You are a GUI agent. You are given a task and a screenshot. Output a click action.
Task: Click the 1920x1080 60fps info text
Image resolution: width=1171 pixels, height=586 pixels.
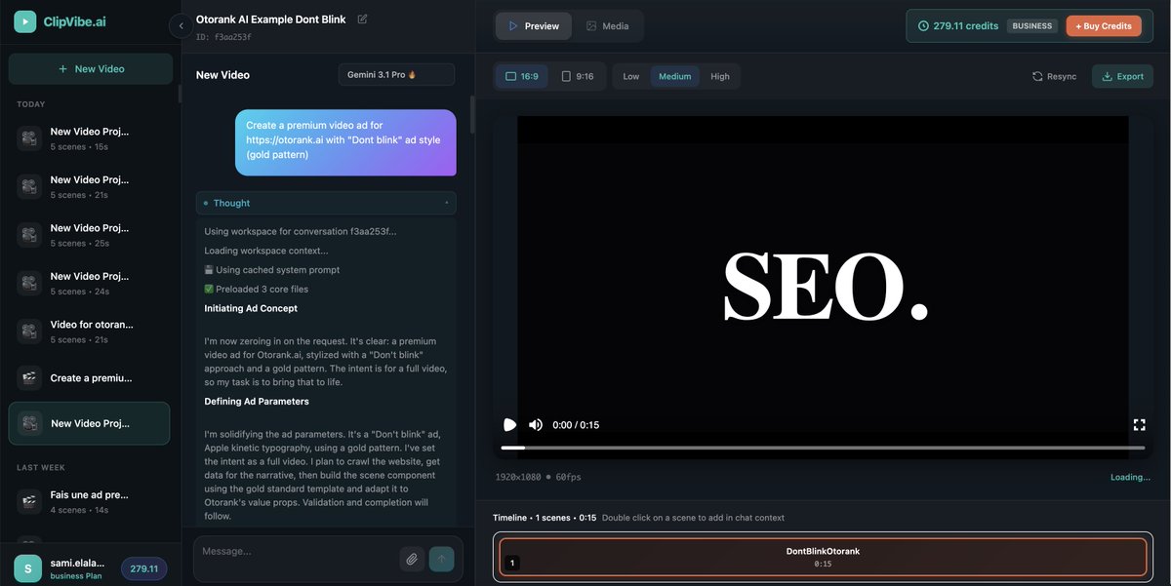537,477
